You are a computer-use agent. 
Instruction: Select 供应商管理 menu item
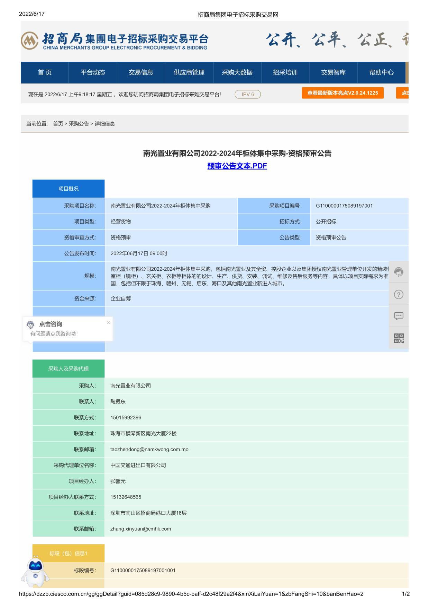(189, 72)
